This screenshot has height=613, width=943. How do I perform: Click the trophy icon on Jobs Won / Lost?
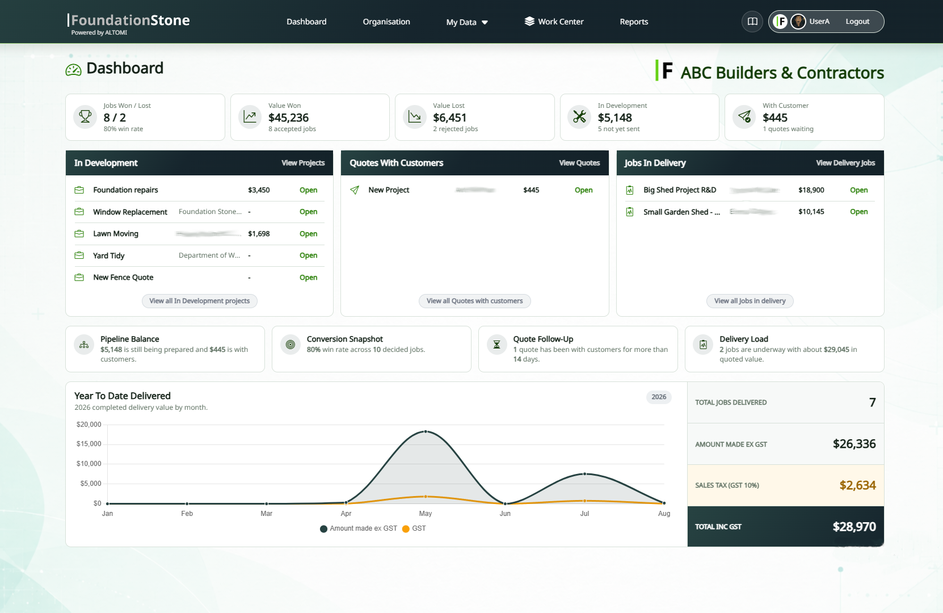(85, 116)
